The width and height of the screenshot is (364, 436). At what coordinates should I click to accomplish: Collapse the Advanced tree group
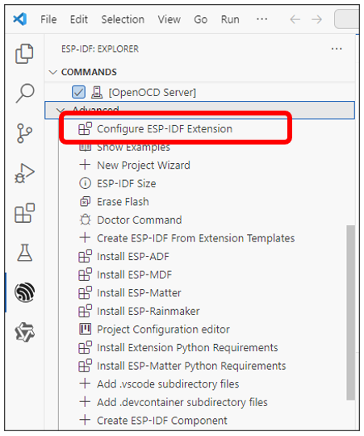[x=61, y=110]
